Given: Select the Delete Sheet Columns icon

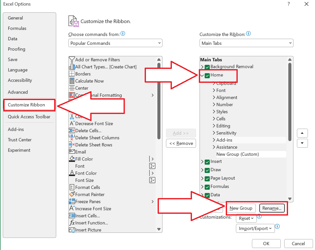Looking at the screenshot, I should (x=72, y=138).
